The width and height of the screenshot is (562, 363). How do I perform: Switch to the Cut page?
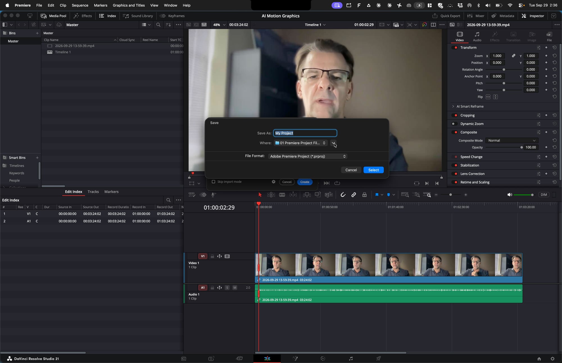[239, 359]
